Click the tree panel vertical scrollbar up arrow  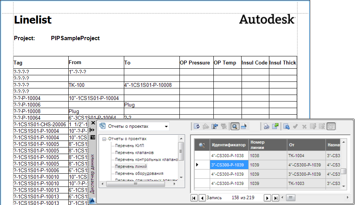tap(181, 138)
